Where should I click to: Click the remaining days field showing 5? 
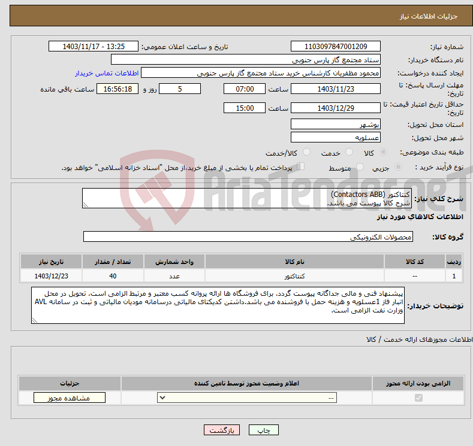point(180,89)
